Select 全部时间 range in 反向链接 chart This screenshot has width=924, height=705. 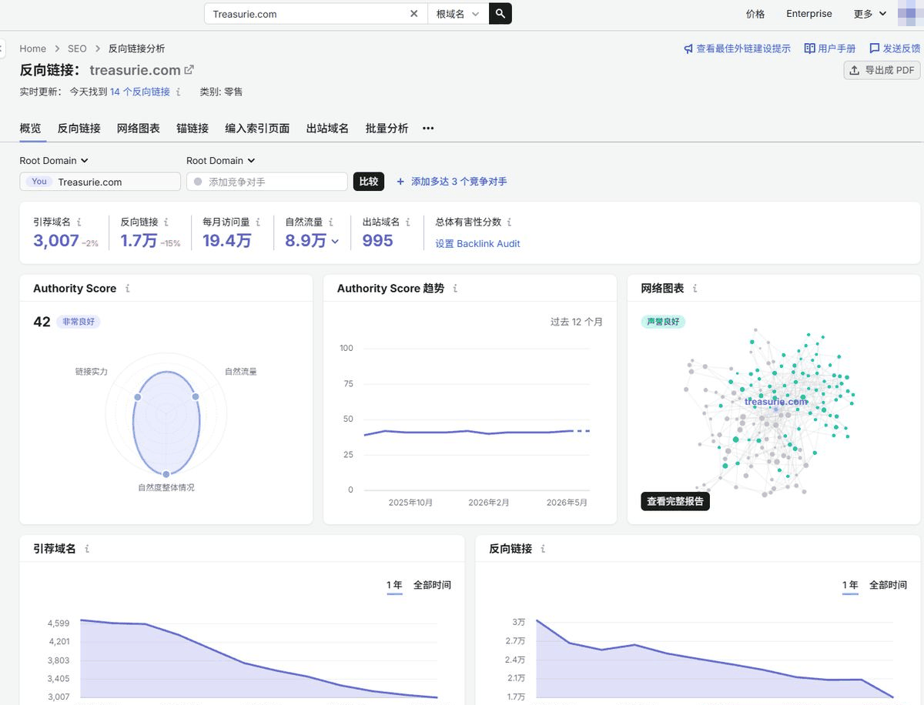pos(888,585)
